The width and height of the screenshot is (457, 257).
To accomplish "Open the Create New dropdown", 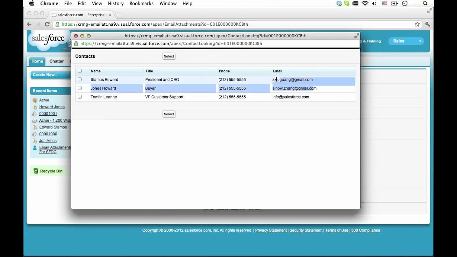I will point(50,75).
